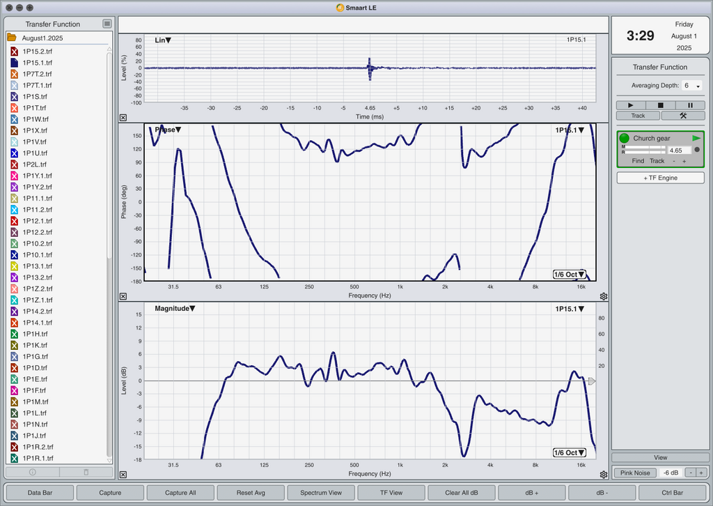Open phase graph 1/6 Oct smoothing dropdown

pyautogui.click(x=569, y=275)
